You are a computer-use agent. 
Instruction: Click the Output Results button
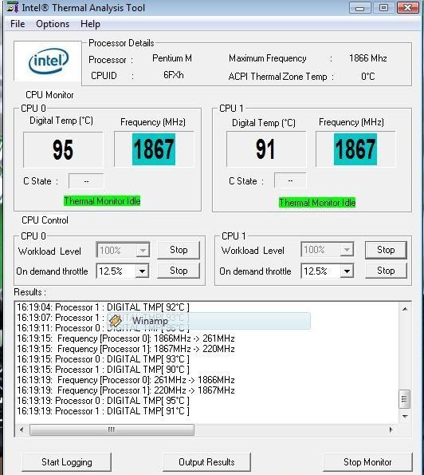point(206,462)
